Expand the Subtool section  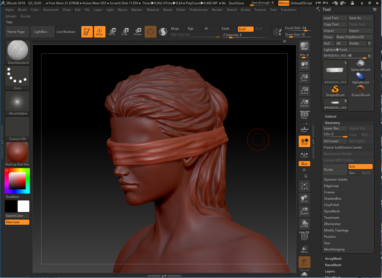330,116
